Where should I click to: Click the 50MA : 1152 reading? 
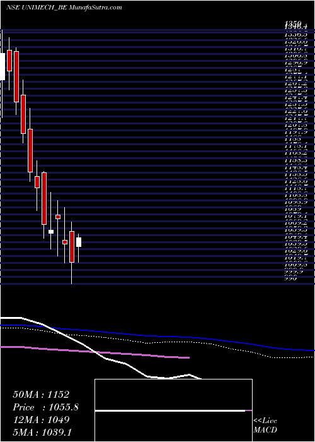point(41,395)
